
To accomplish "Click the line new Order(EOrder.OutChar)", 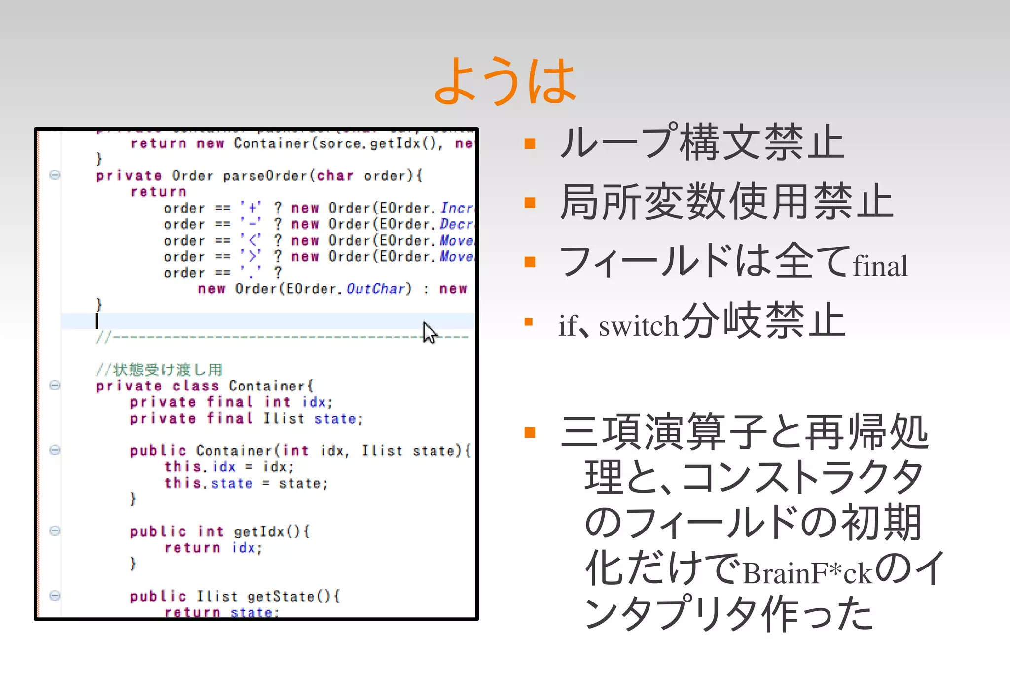I will (x=332, y=289).
